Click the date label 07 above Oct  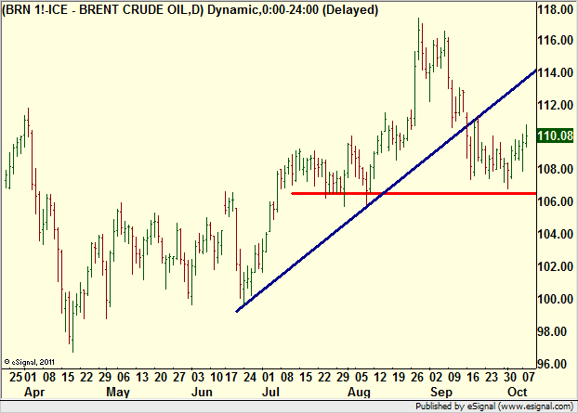pos(529,377)
